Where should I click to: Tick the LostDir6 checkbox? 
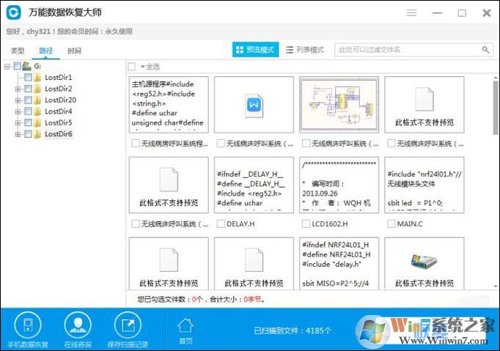coord(28,134)
